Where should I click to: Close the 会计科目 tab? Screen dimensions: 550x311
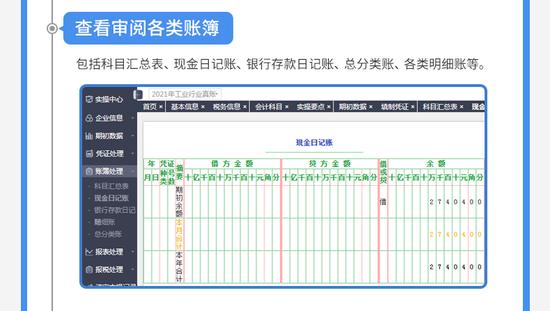pos(287,107)
